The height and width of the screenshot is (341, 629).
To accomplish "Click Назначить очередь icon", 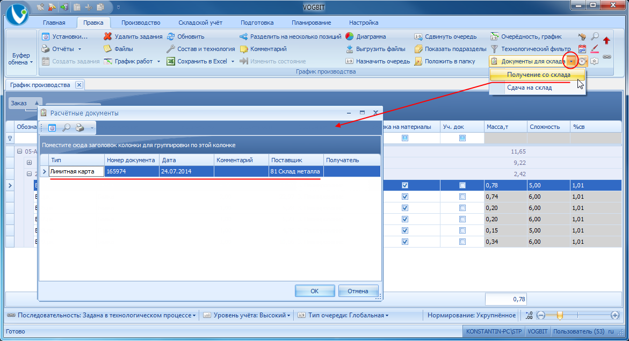I will [x=349, y=61].
